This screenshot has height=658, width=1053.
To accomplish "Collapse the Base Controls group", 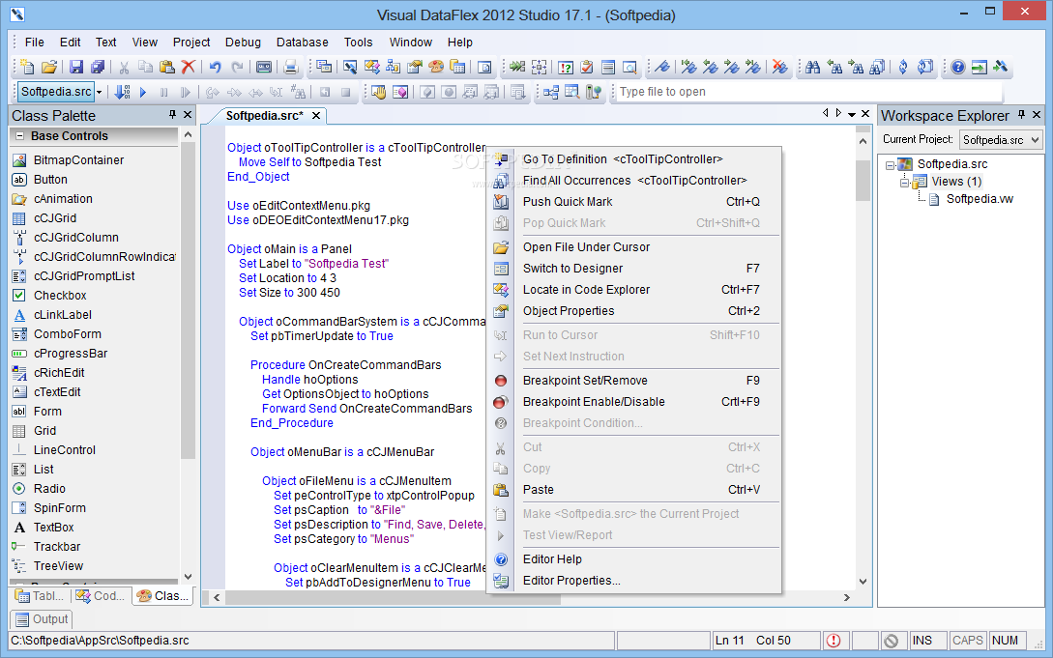I will pos(19,135).
